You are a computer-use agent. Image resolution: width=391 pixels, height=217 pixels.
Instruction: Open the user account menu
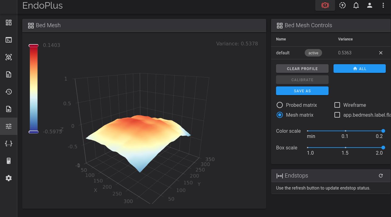(x=370, y=5)
